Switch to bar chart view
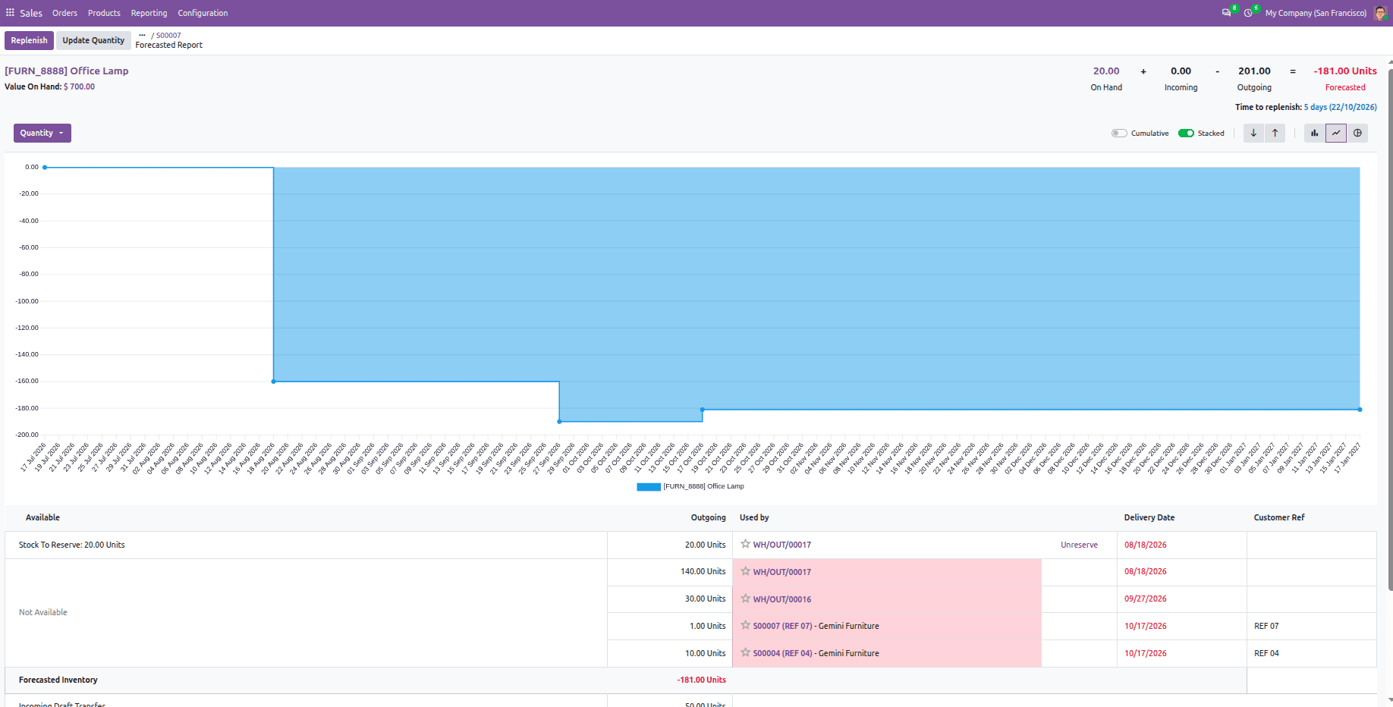The height and width of the screenshot is (707, 1393). coord(1315,133)
